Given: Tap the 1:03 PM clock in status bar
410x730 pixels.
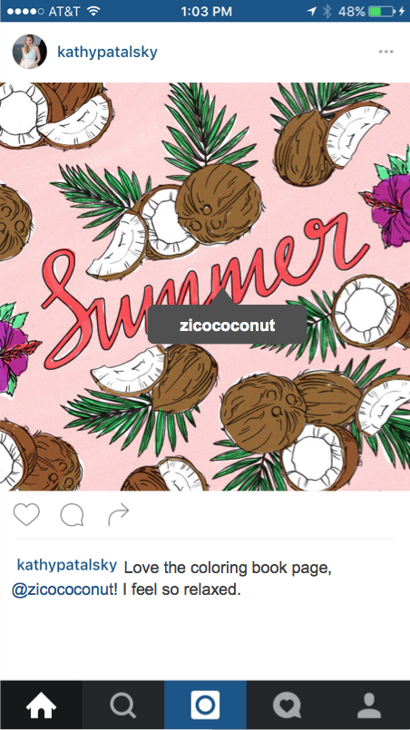Looking at the screenshot, I should point(207,11).
